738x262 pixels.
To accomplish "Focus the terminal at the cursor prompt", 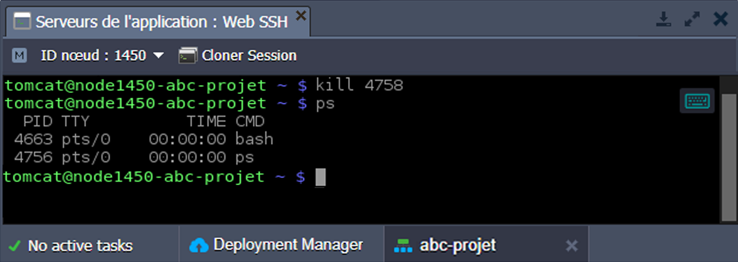I will pos(321,177).
